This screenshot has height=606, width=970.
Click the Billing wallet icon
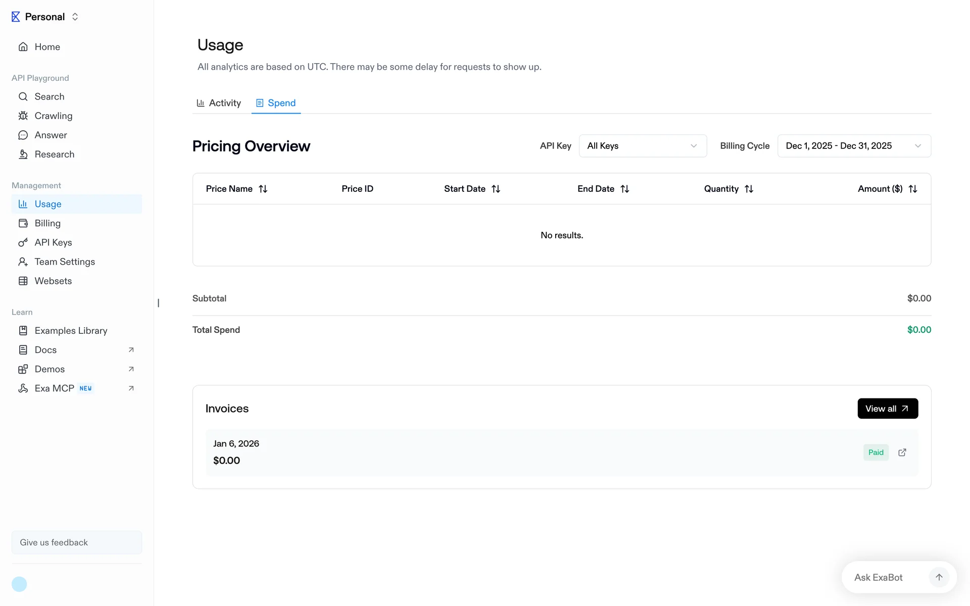point(23,223)
